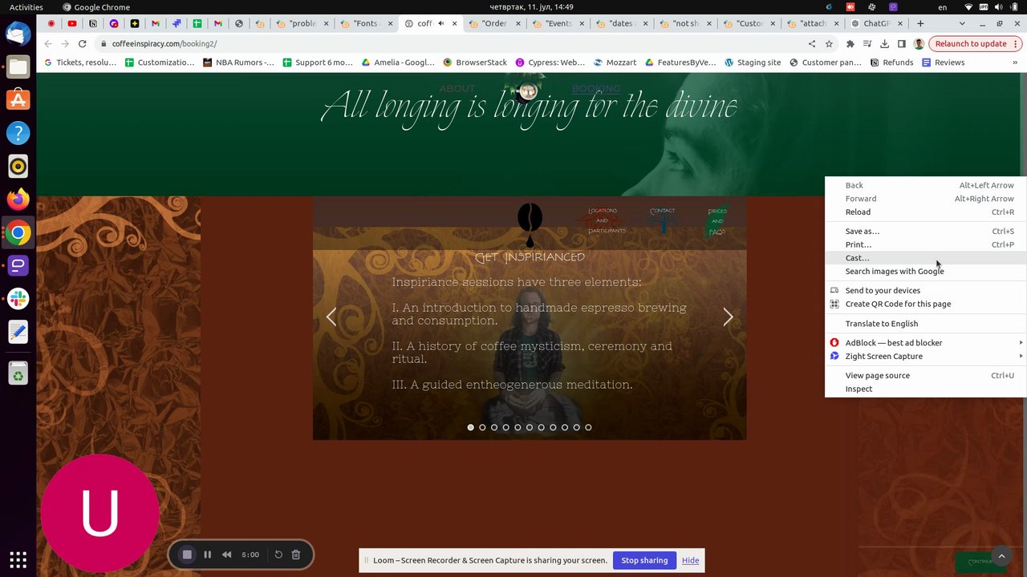
Task: Open Files from the dock
Action: click(18, 67)
